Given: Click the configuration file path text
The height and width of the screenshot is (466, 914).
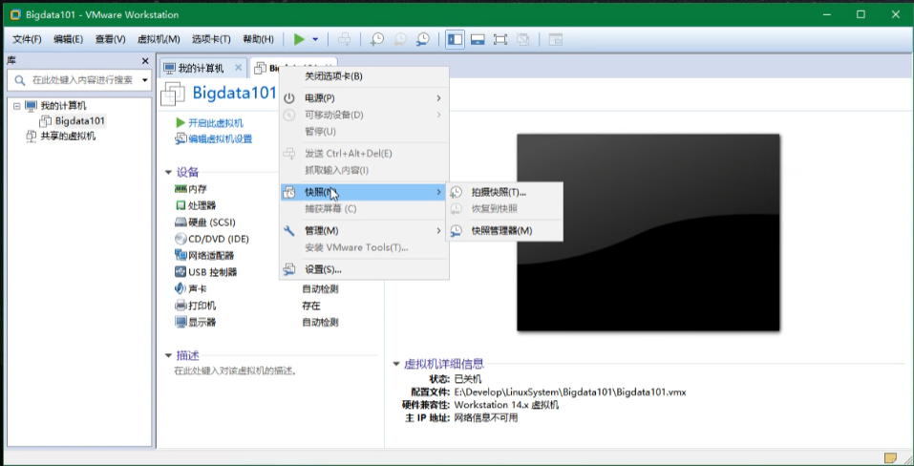Looking at the screenshot, I should point(570,392).
